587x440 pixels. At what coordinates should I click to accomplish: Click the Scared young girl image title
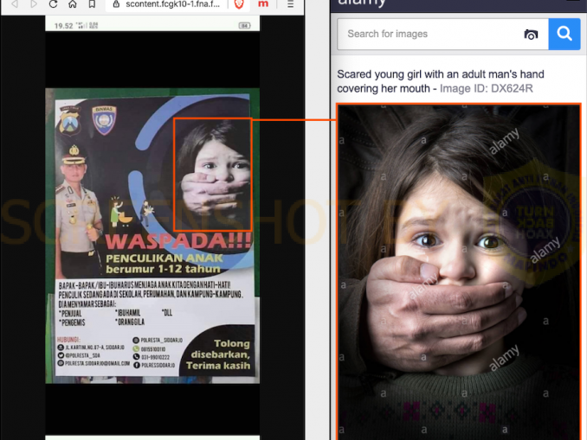coord(440,81)
